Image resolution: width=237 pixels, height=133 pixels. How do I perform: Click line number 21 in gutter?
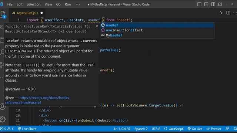(18, 120)
